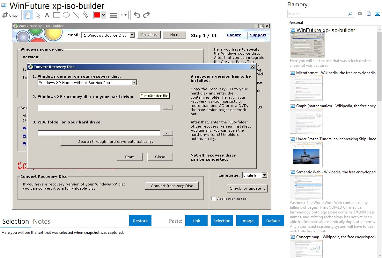Open the Menü Windows Source Disc dropdown
This screenshot has height=258, width=382.
pyautogui.click(x=132, y=35)
